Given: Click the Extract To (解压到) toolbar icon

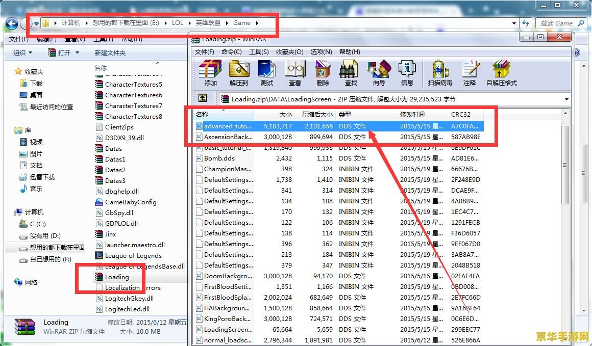Looking at the screenshot, I should tap(239, 73).
